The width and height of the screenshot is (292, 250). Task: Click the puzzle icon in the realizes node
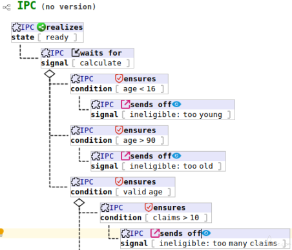[x=16, y=27]
